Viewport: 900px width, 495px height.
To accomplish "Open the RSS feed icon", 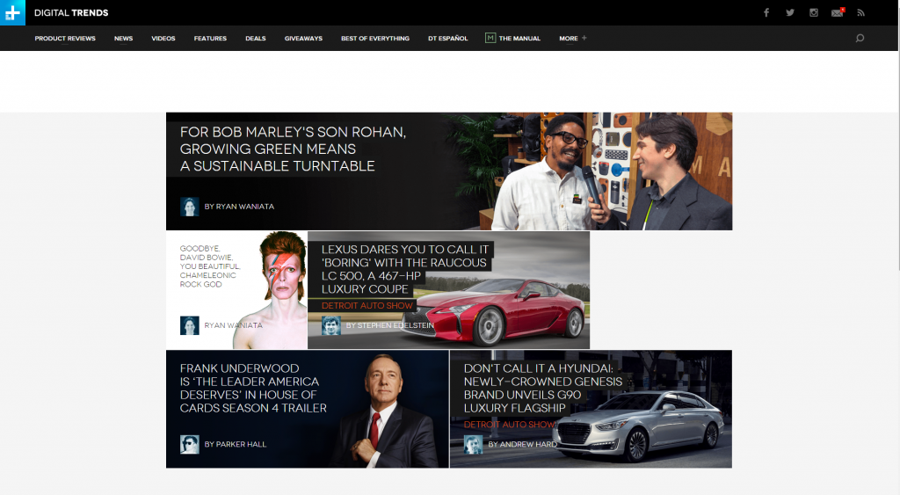I will tap(861, 12).
